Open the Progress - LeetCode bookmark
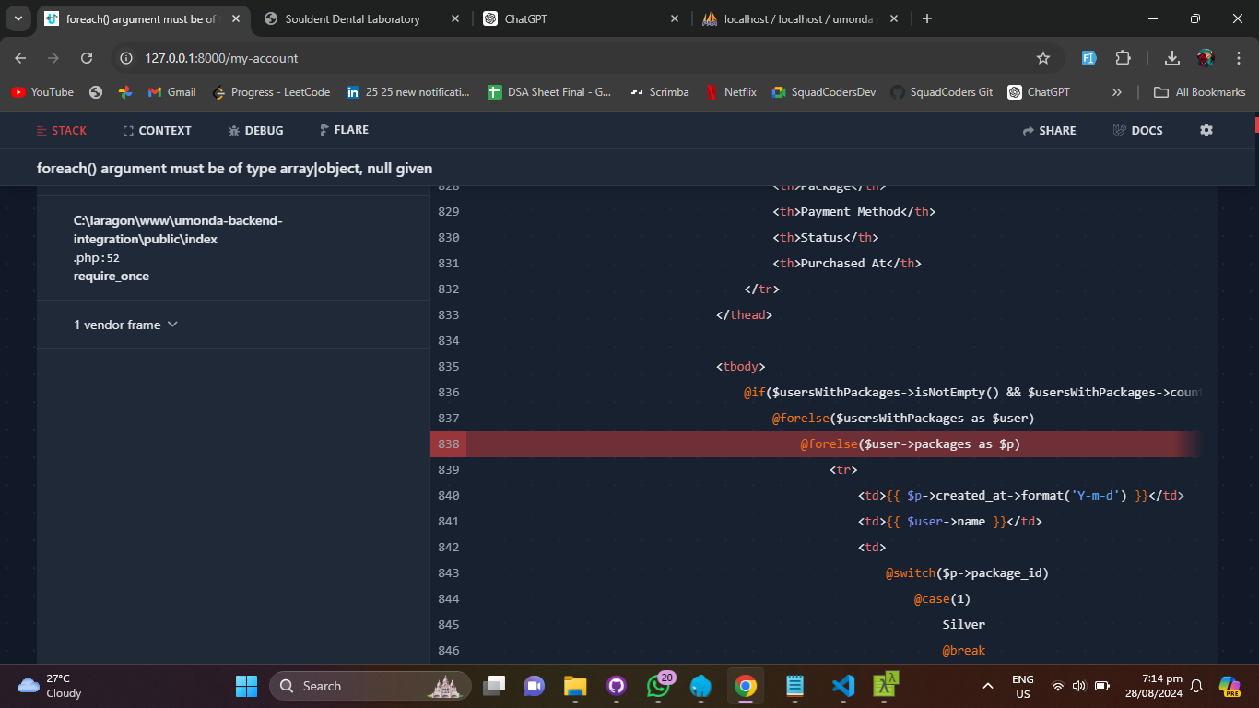1259x708 pixels. [x=271, y=92]
